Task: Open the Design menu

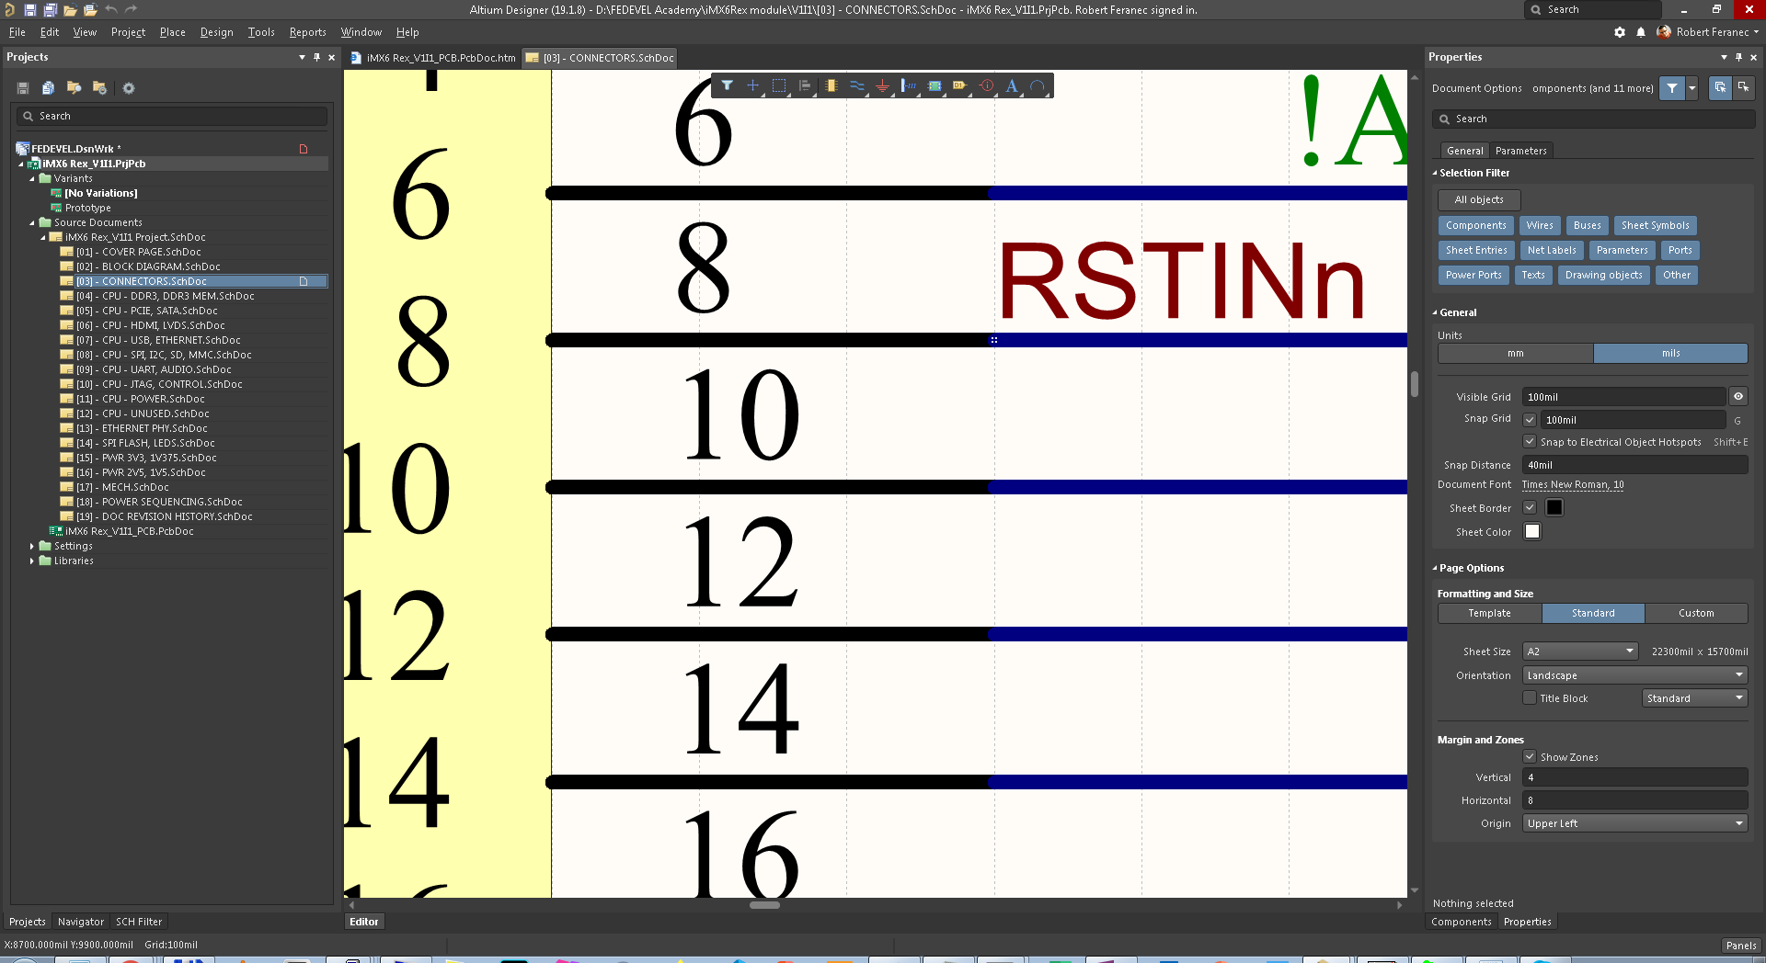Action: click(x=216, y=32)
